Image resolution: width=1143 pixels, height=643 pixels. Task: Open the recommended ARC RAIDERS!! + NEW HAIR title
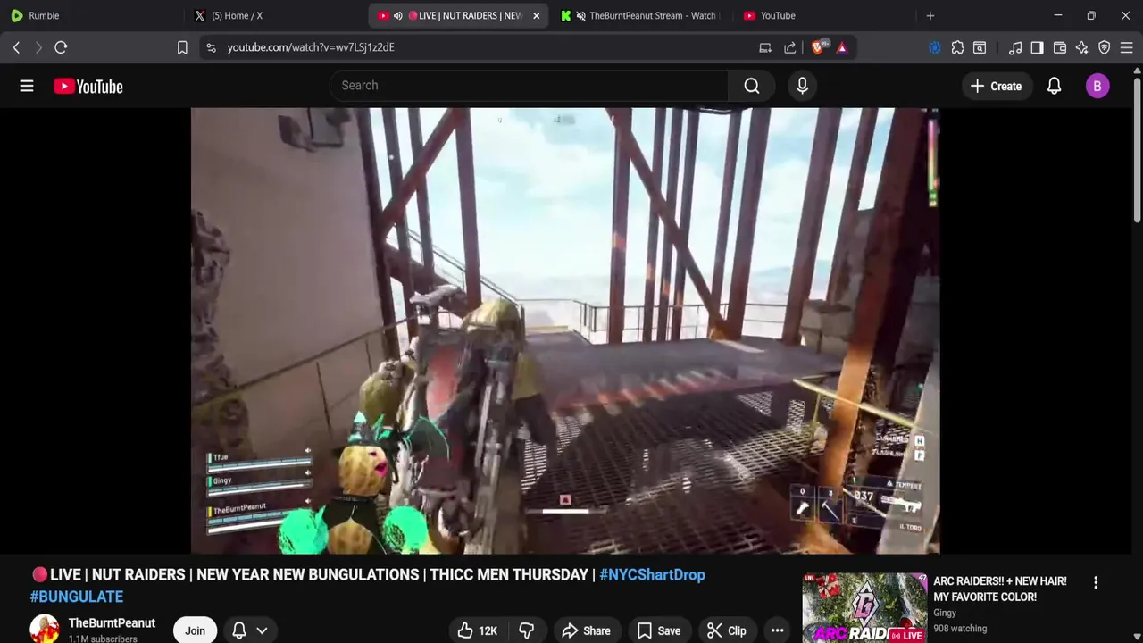click(x=1000, y=589)
